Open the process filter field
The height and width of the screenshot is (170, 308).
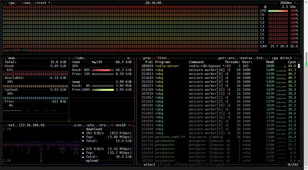161,58
